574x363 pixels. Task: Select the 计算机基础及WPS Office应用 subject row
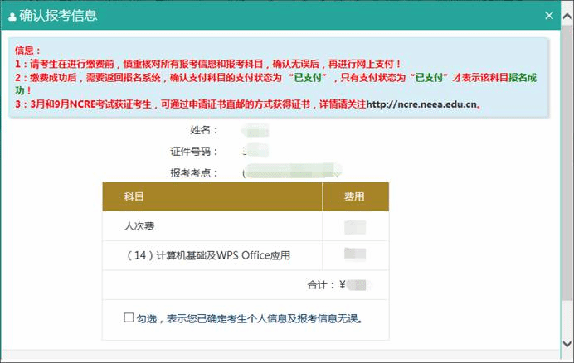coord(208,254)
